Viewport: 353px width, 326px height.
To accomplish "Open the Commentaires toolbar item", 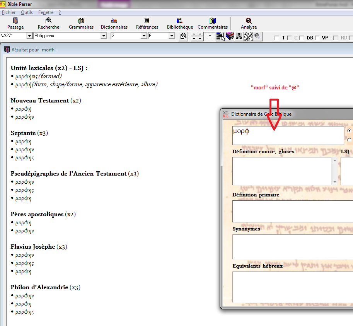I will (213, 24).
